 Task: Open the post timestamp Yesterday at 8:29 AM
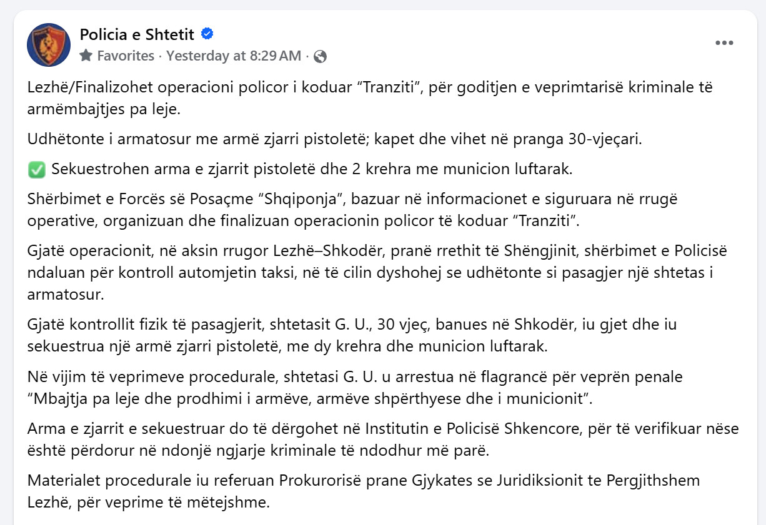[234, 56]
